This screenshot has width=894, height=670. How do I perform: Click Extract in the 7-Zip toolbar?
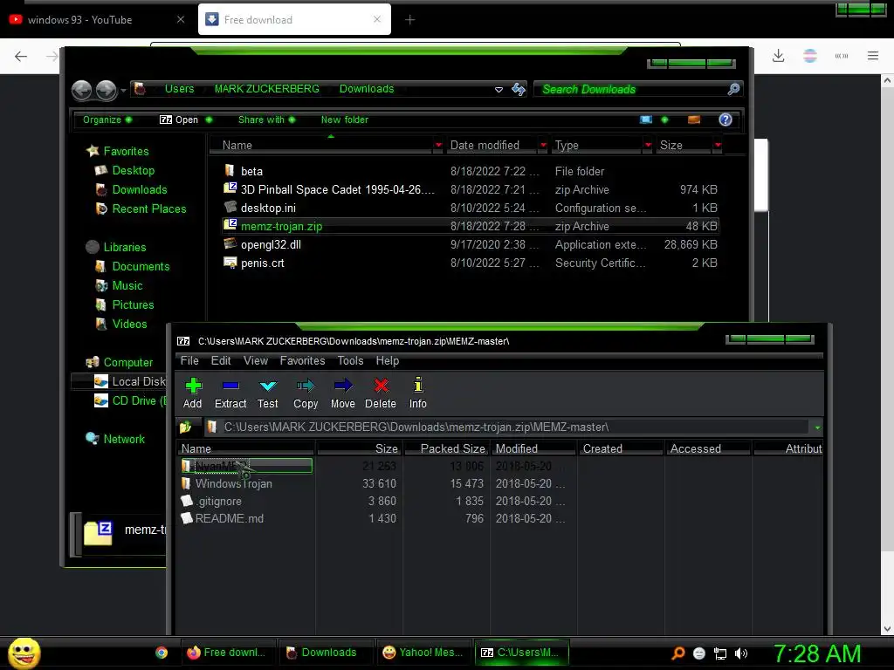coord(230,393)
